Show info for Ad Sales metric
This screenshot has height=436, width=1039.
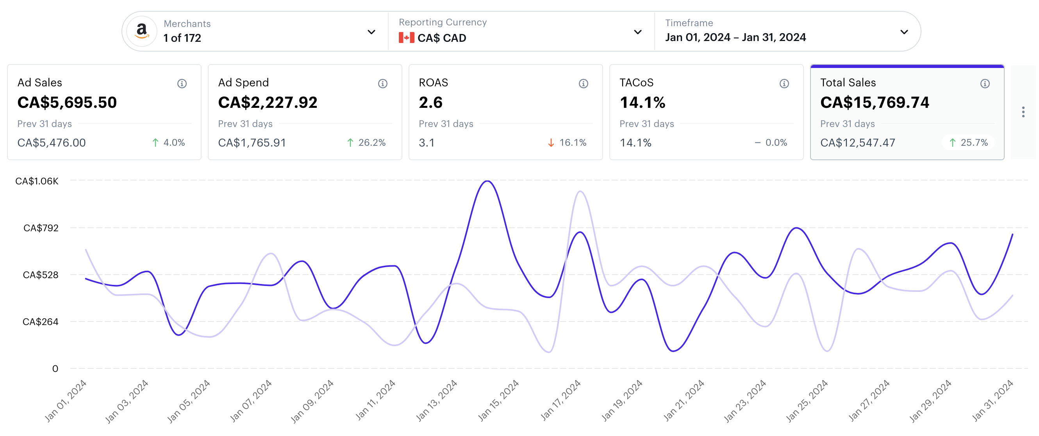point(182,84)
